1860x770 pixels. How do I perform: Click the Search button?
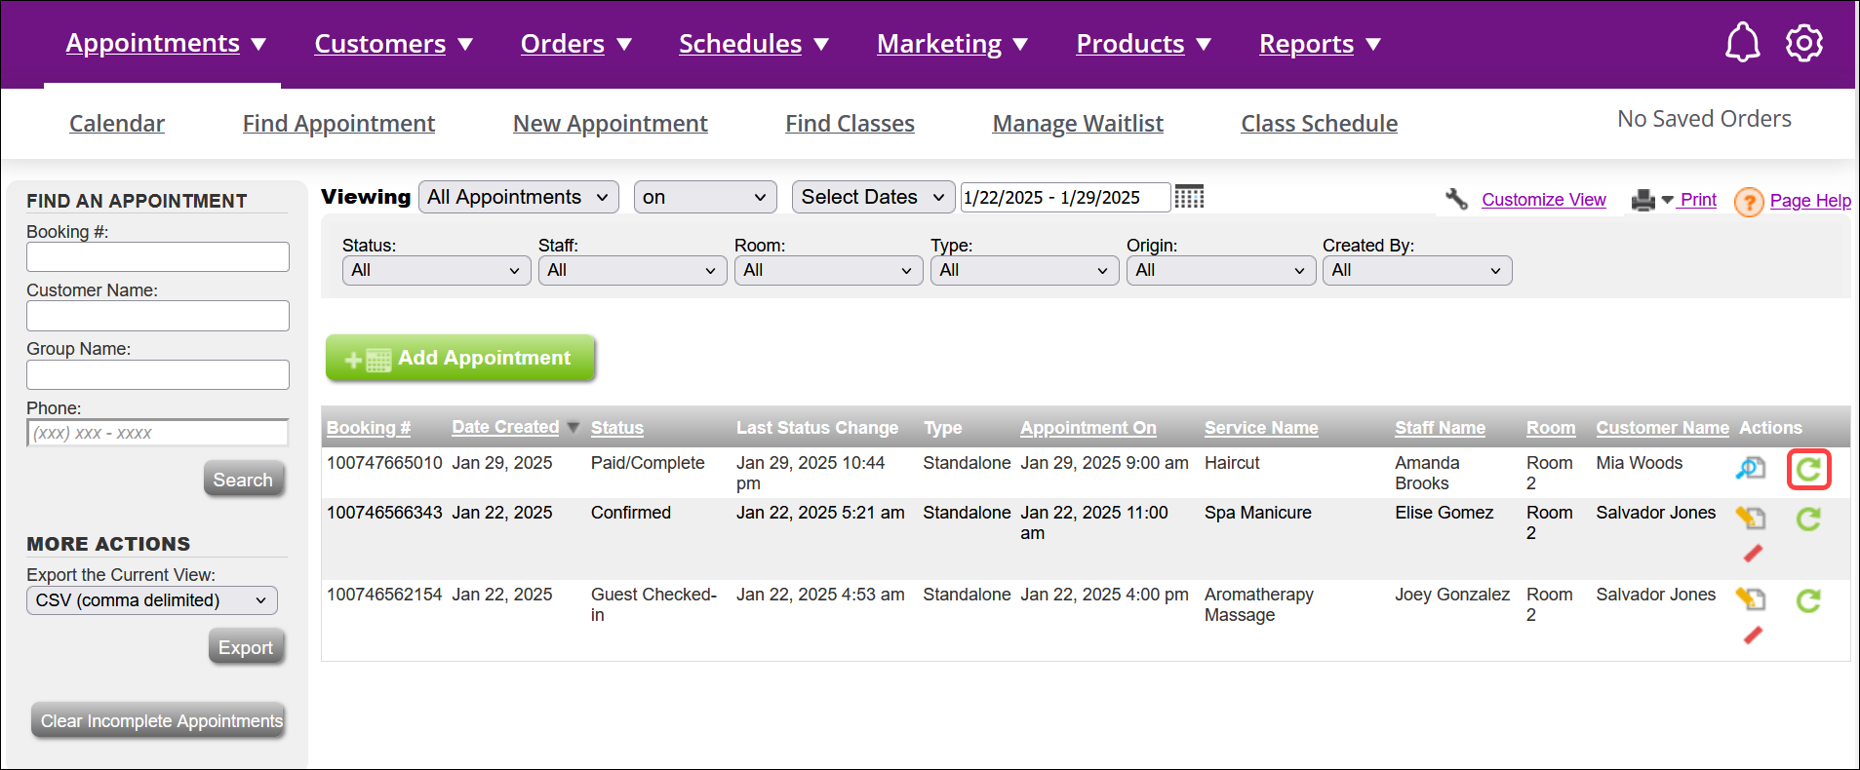(244, 480)
